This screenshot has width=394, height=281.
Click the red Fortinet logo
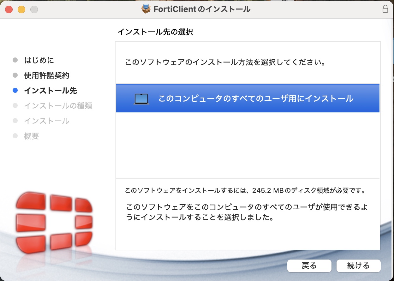54,223
